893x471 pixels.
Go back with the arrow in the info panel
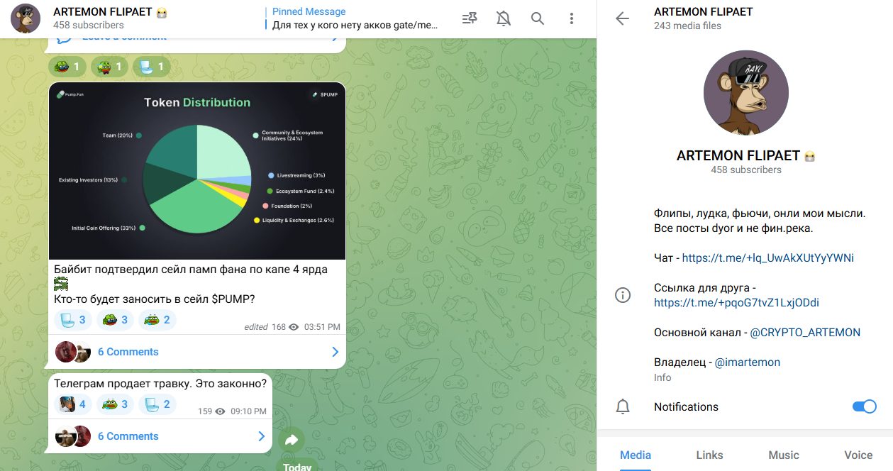pyautogui.click(x=623, y=18)
